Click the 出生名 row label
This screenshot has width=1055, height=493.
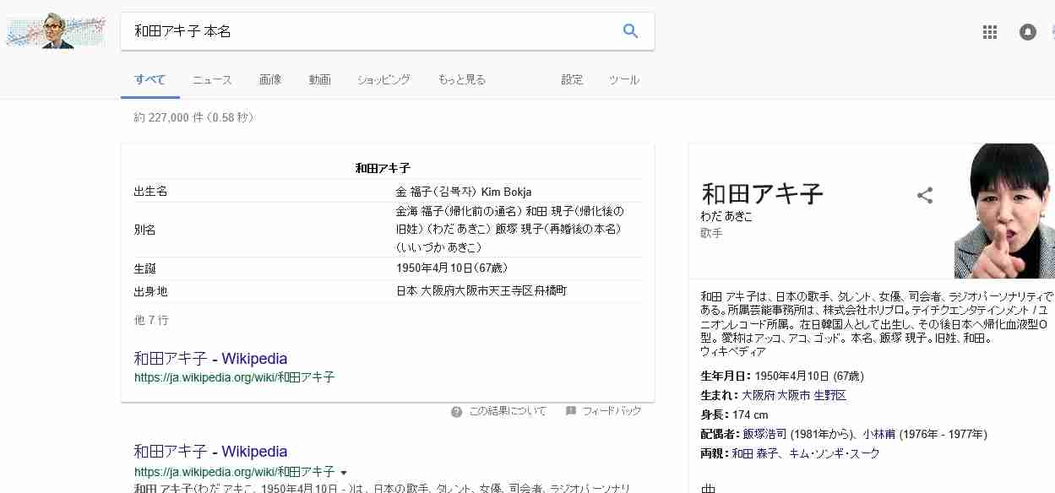(x=150, y=192)
